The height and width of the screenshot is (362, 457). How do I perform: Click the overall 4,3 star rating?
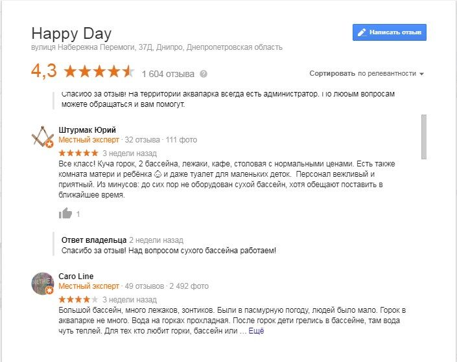(99, 71)
